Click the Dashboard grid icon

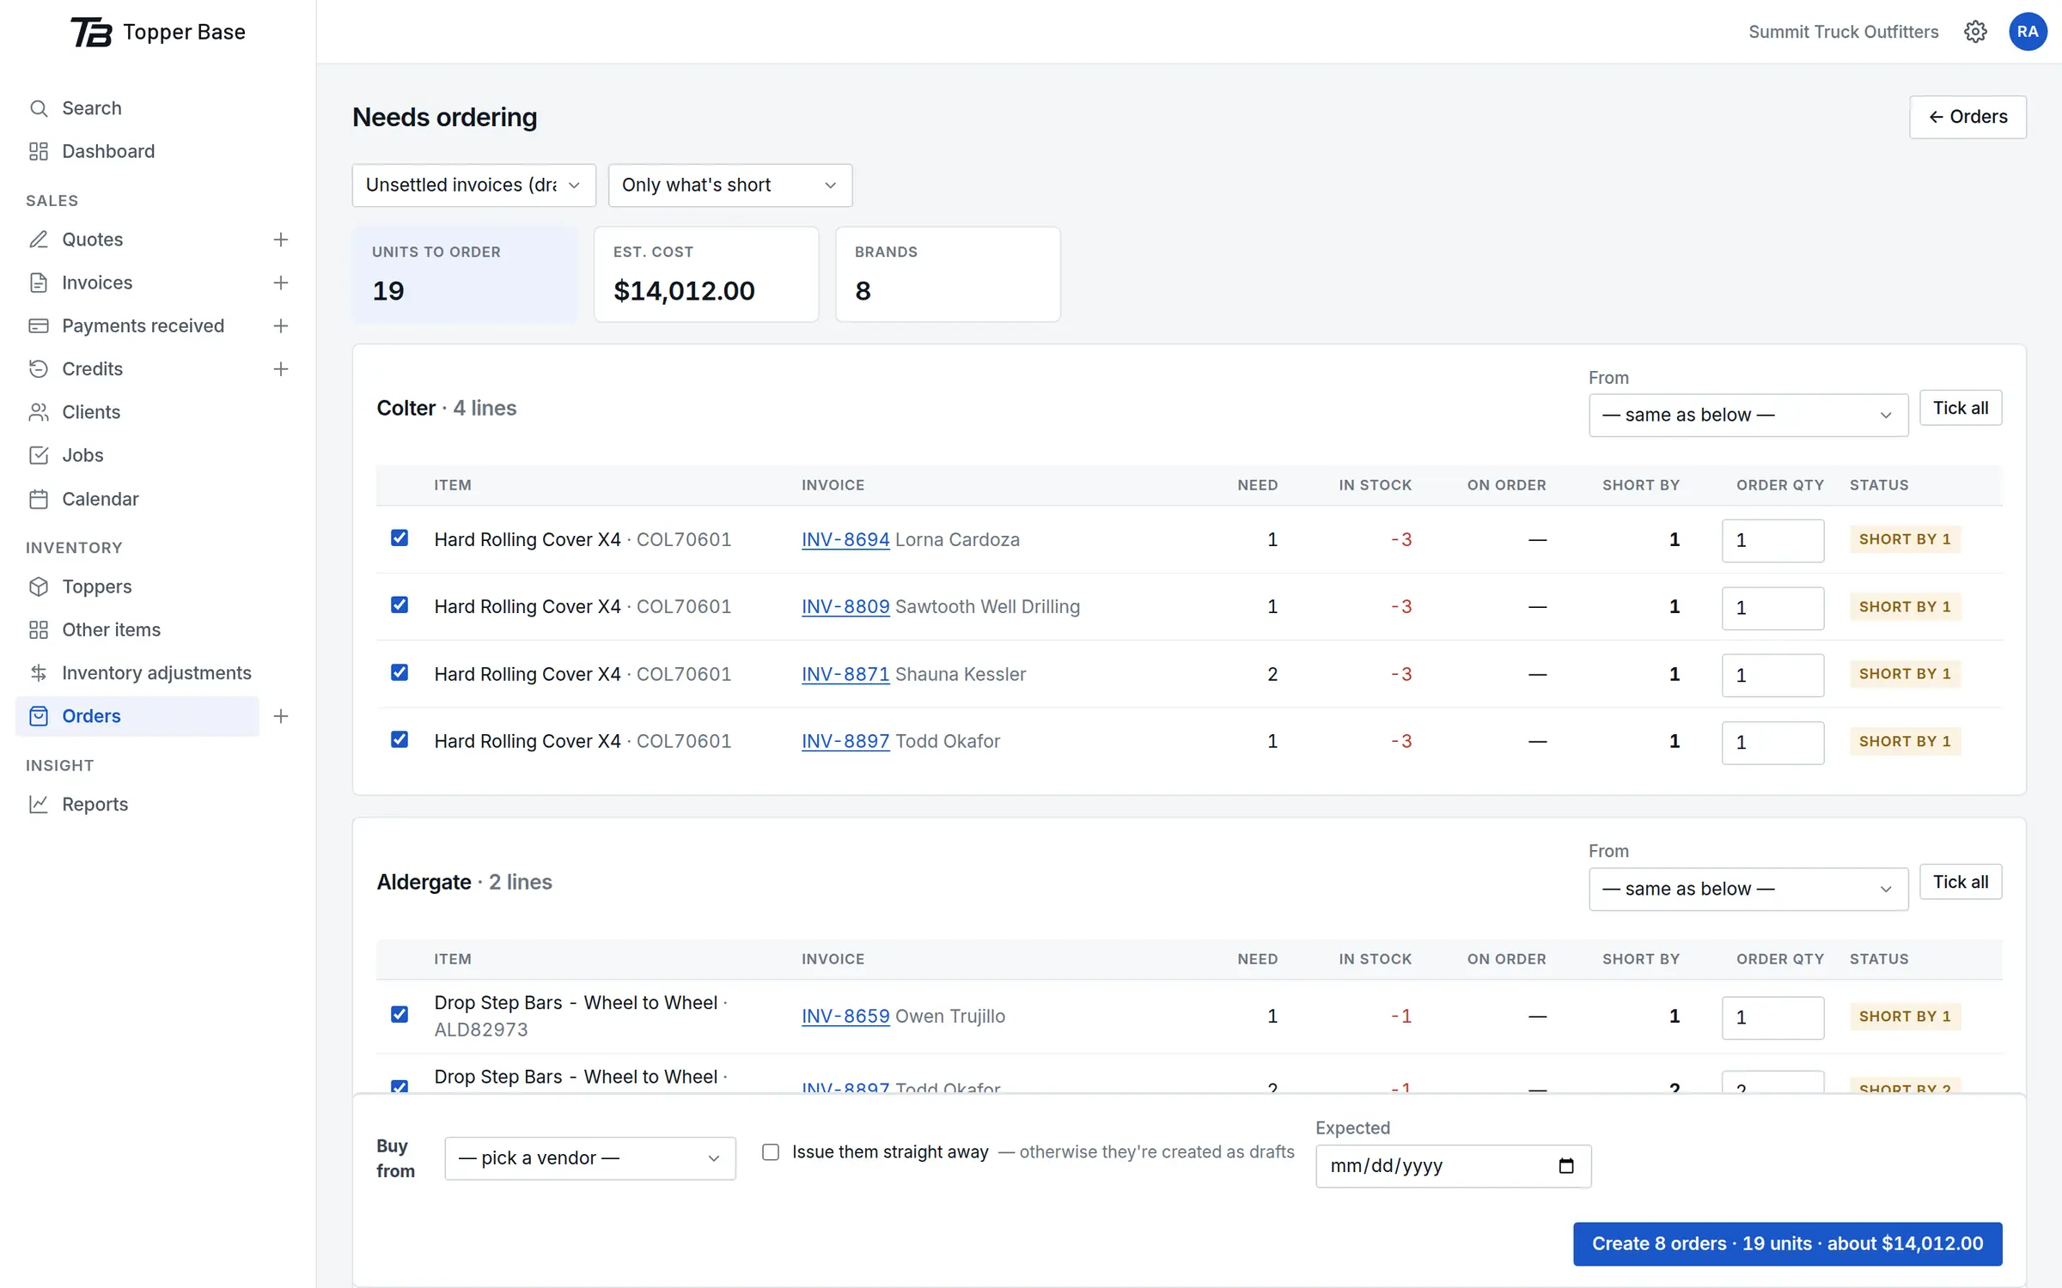pyautogui.click(x=39, y=151)
